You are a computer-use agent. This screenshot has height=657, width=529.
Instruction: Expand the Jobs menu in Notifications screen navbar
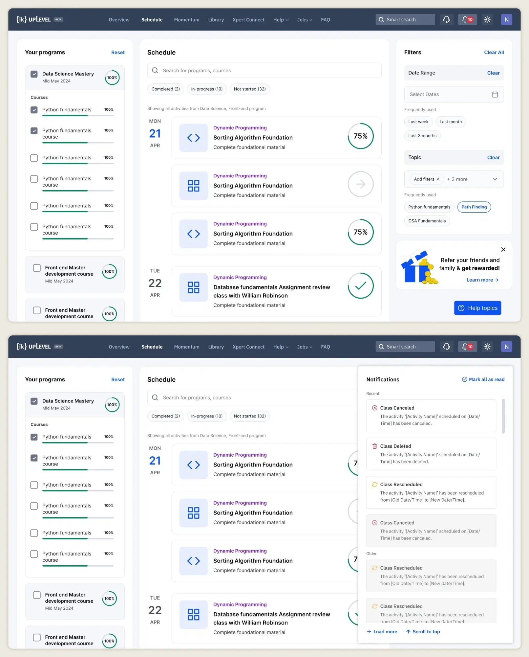305,347
